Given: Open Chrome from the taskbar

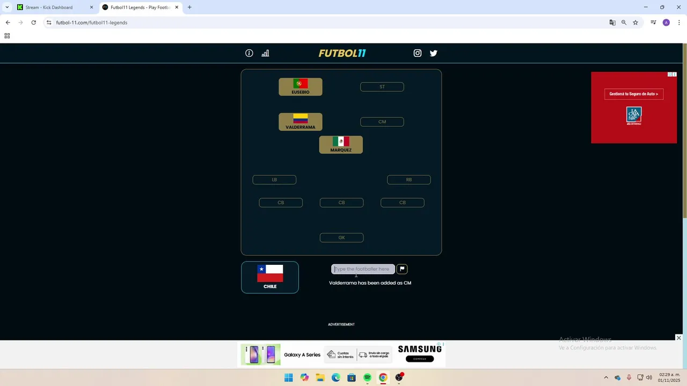Looking at the screenshot, I should tap(383, 377).
